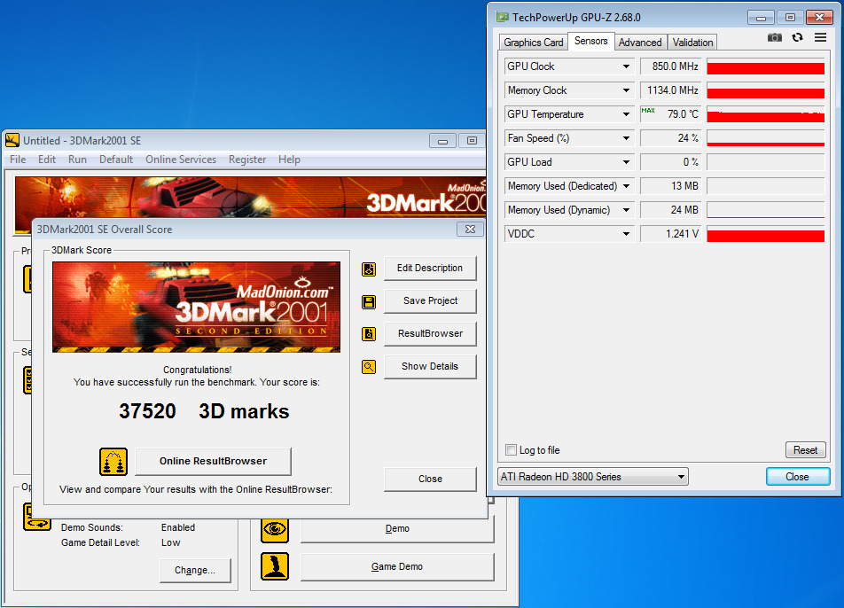The height and width of the screenshot is (608, 844).
Task: Close the Overall Score dialog with Close button
Action: click(430, 479)
